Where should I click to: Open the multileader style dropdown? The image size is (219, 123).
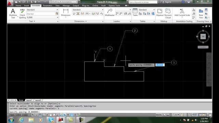(x=130, y=10)
